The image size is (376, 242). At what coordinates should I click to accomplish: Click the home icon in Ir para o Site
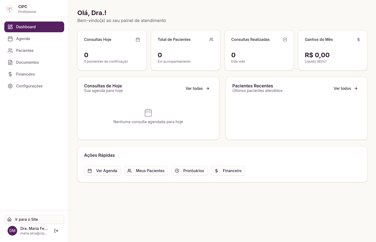9,219
